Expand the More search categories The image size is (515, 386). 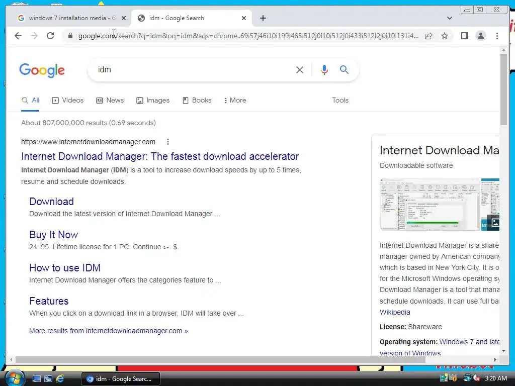pos(235,101)
